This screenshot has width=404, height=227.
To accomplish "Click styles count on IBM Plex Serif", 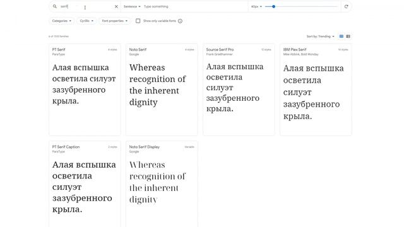I will 343,50.
